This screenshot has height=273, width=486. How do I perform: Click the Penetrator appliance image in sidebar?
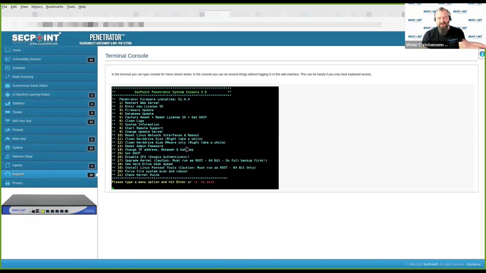(x=49, y=204)
